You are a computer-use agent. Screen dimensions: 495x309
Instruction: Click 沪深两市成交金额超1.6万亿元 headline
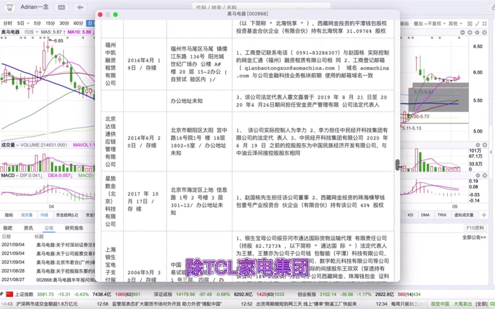tap(47, 304)
